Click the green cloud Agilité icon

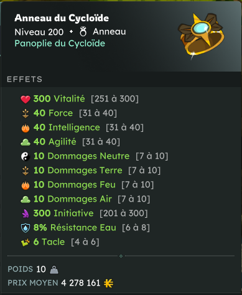point(26,143)
